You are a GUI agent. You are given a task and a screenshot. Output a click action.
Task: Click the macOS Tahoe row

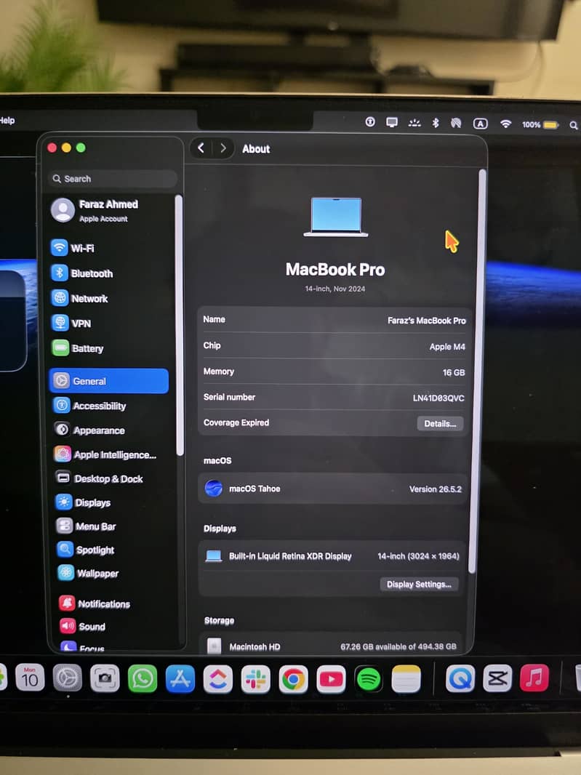tap(332, 489)
